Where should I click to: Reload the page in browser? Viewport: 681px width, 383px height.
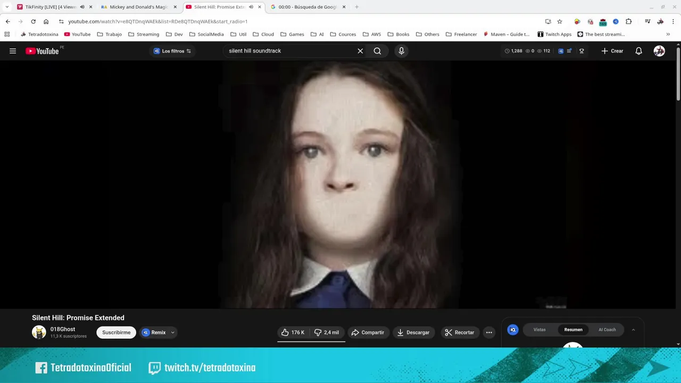(x=33, y=21)
